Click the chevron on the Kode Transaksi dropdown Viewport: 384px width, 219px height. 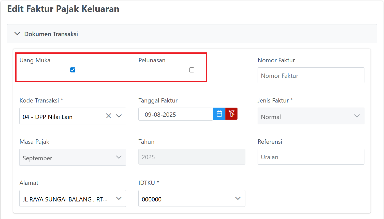click(x=119, y=116)
